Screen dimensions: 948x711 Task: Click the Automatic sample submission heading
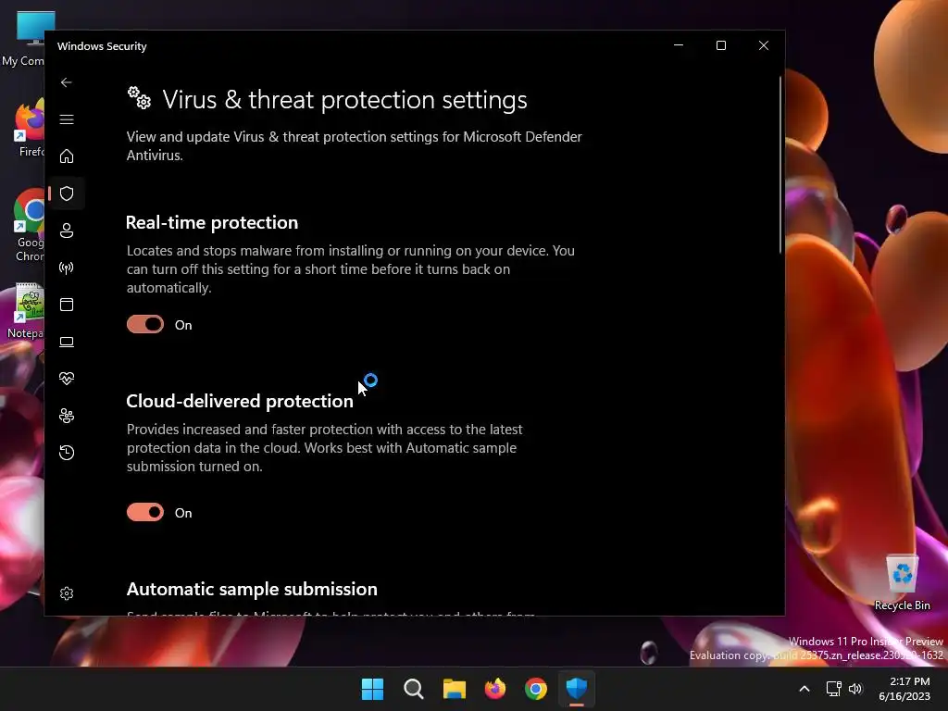(x=252, y=590)
